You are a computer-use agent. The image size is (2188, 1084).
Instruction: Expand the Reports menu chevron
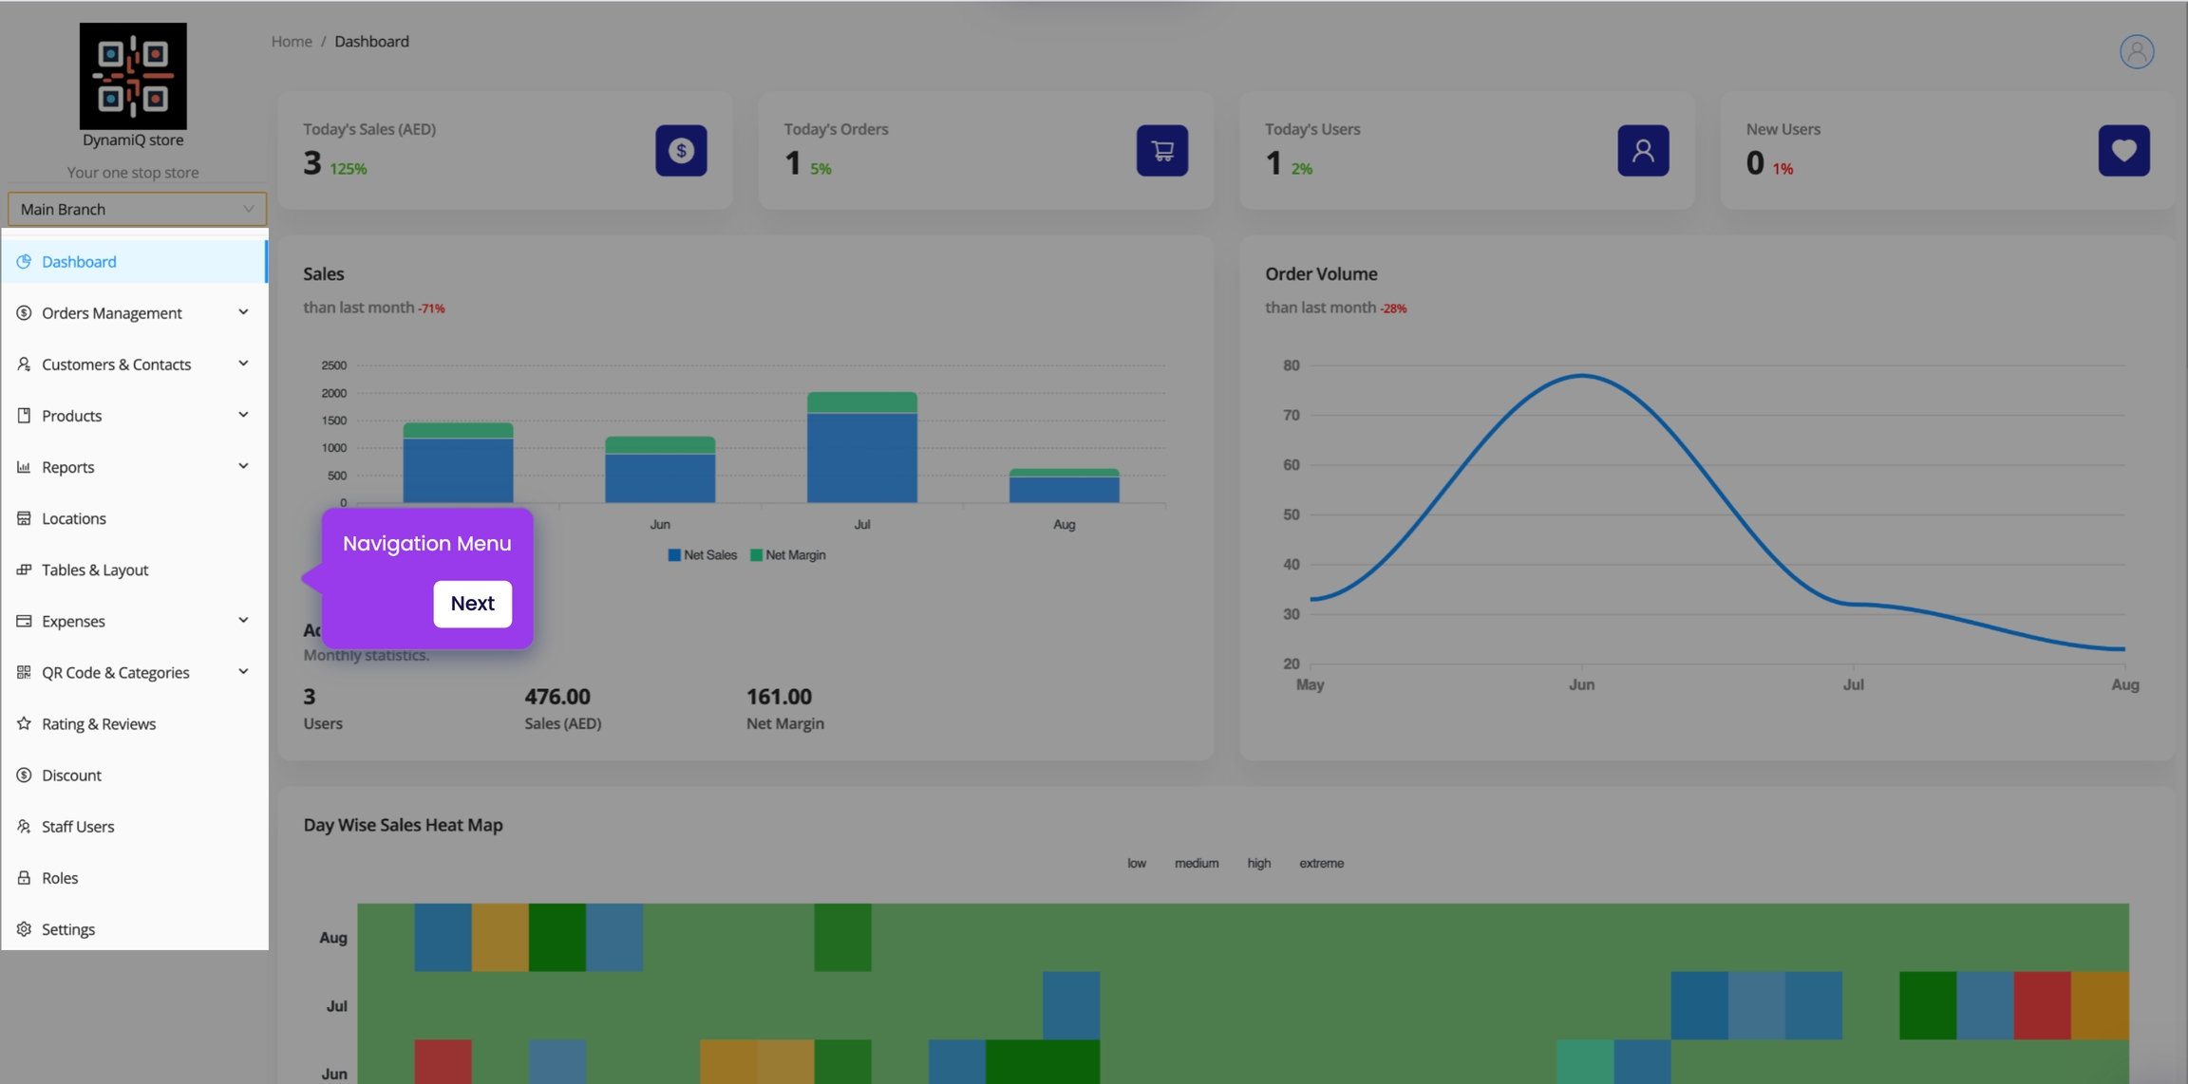243,466
